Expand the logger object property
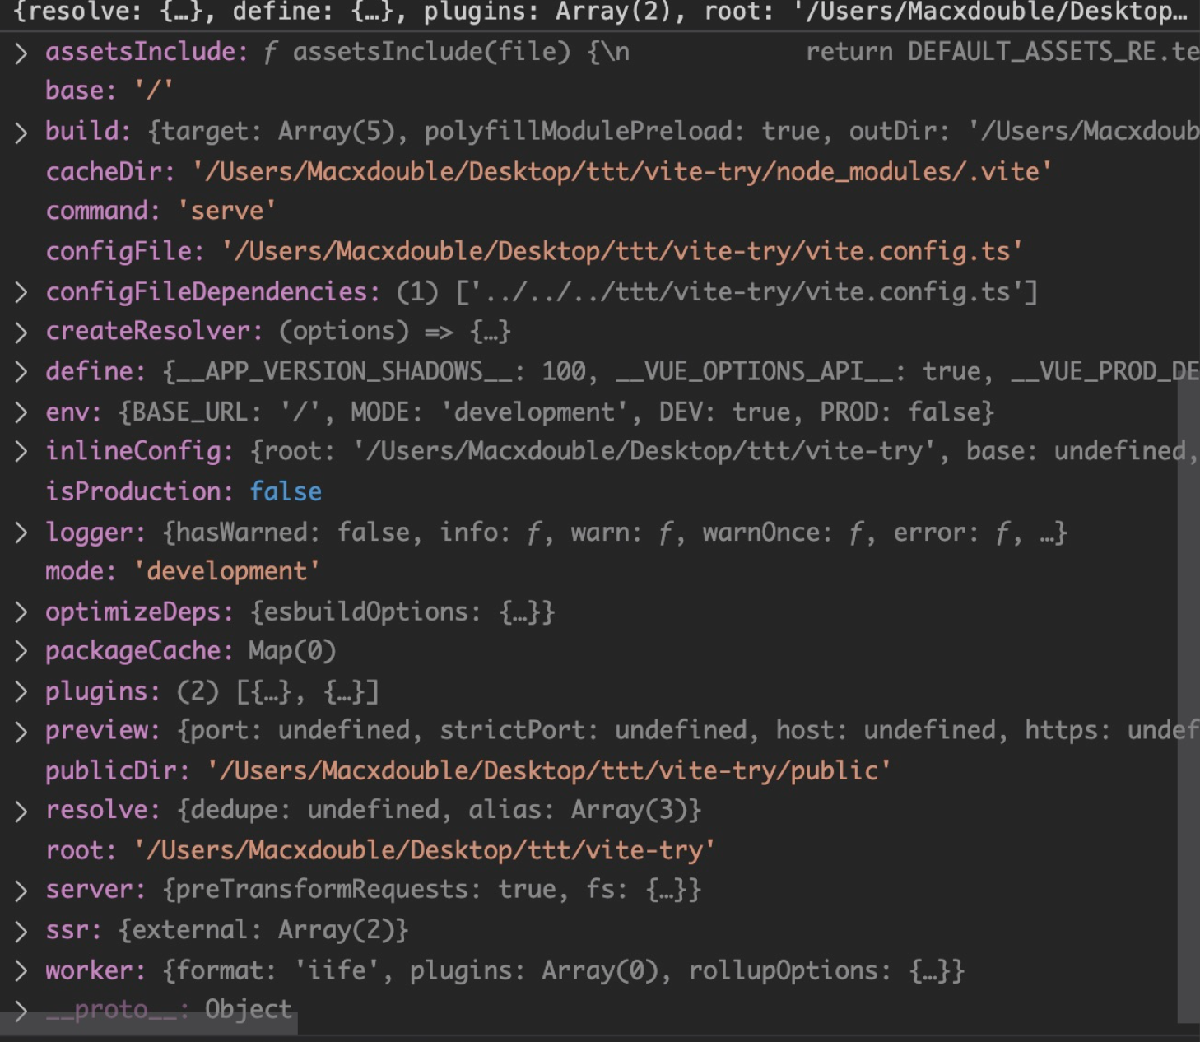The height and width of the screenshot is (1042, 1200). pos(21,533)
